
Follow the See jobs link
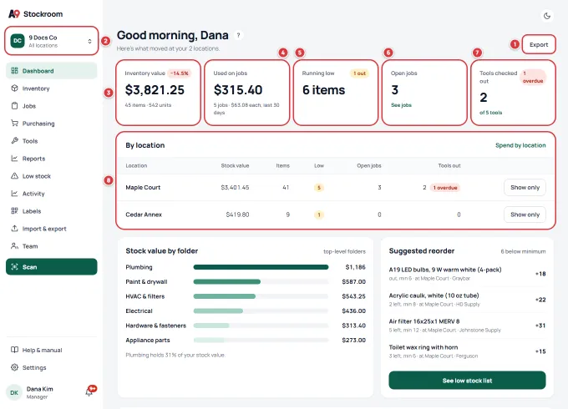tap(401, 105)
